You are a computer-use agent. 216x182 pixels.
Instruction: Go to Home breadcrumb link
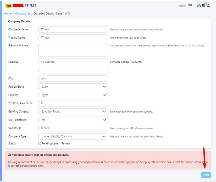tap(8, 14)
